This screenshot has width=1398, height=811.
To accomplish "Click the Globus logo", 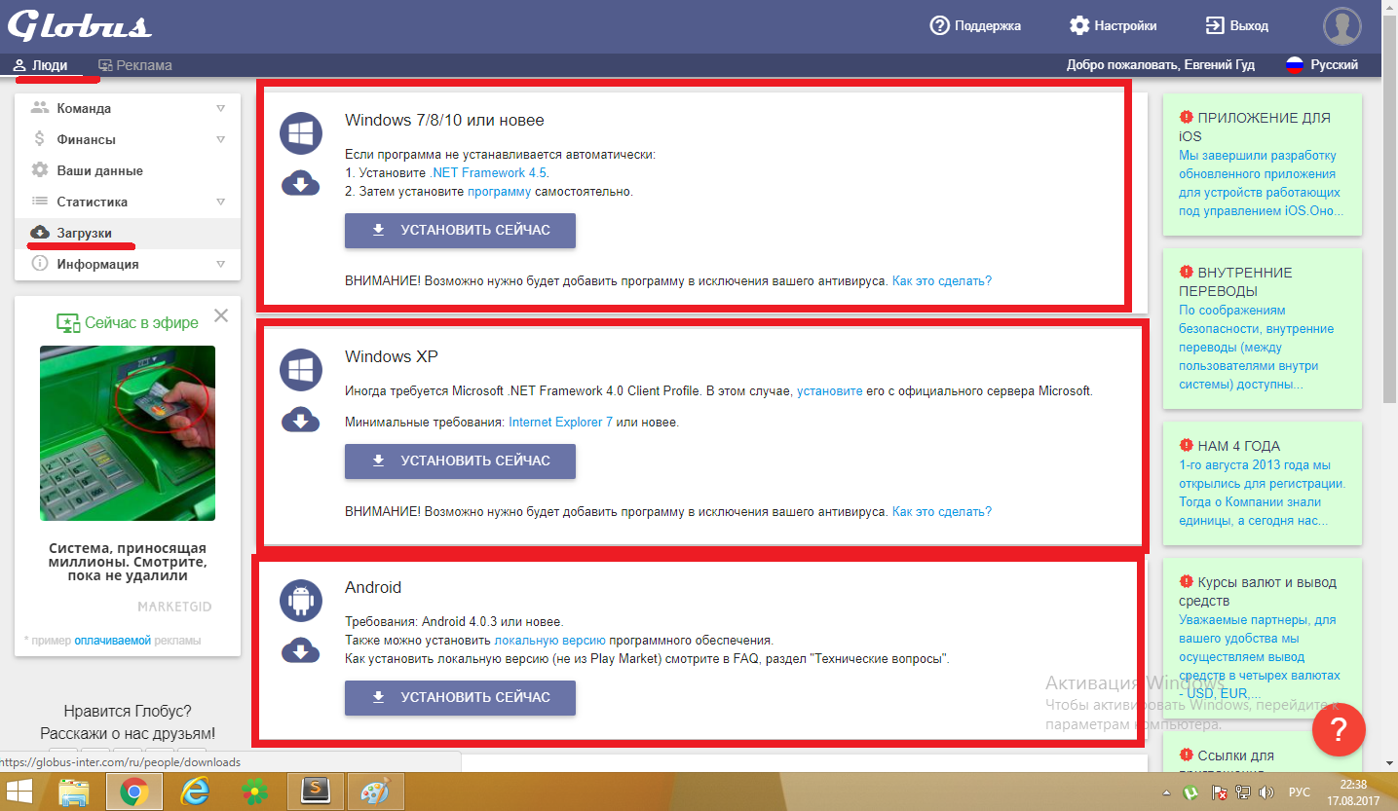I will tap(80, 23).
